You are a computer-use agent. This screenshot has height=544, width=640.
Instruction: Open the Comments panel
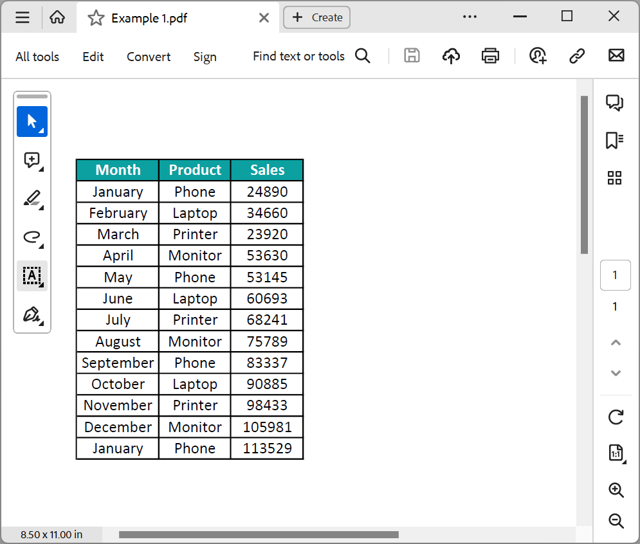pos(614,103)
